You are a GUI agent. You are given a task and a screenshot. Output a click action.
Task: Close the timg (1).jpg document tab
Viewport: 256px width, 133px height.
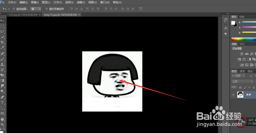point(79,15)
